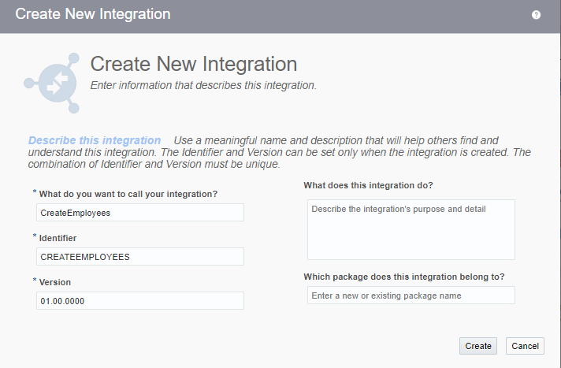Click the integration arrows icon graphic

point(53,82)
